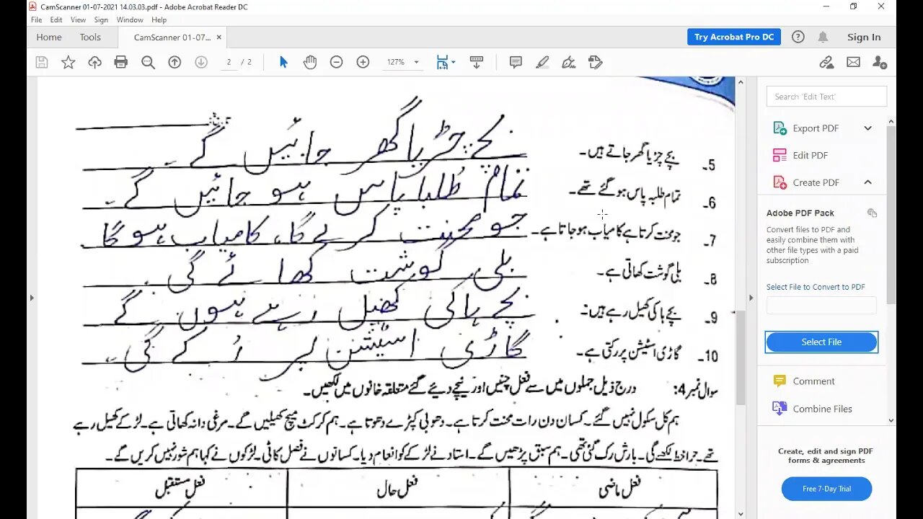Open the Combine Files tool
This screenshot has height=519, width=923.
822,409
